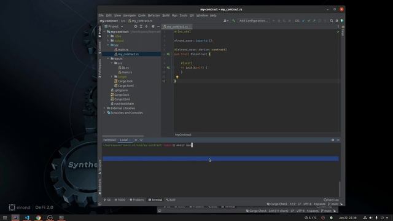Open Visual Studio Code from taskbar
This screenshot has width=393, height=221.
27,217
